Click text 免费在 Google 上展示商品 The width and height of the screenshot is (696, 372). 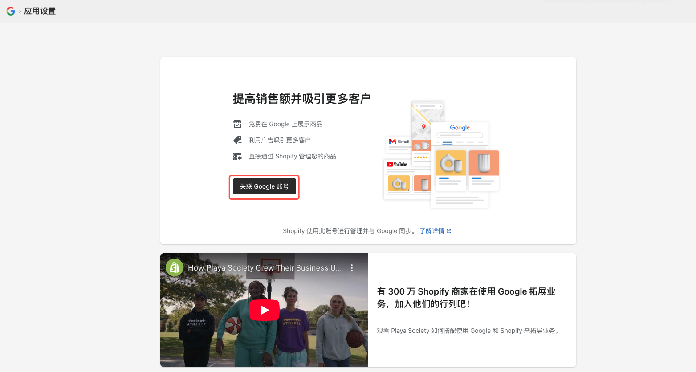285,124
